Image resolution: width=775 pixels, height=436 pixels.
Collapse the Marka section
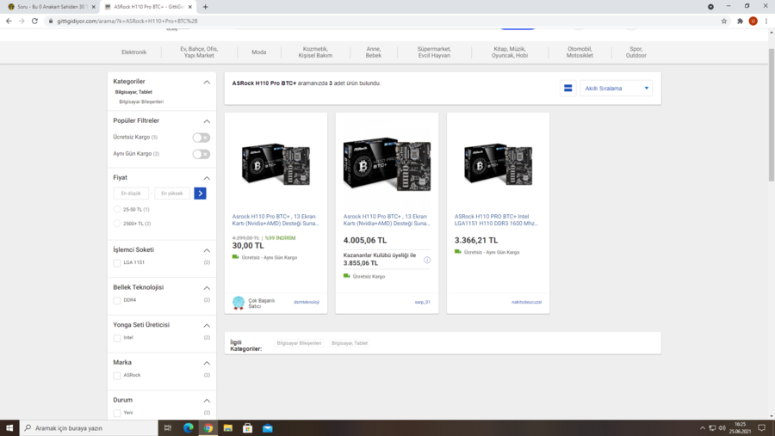coord(207,363)
